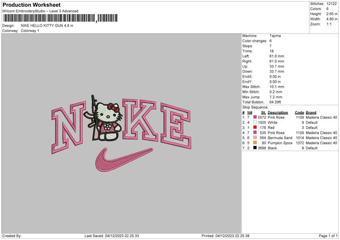
Task: Click the Hello Kitty figure in the design
Action: pyautogui.click(x=108, y=122)
